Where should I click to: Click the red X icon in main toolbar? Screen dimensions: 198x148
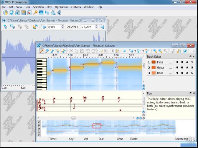pyautogui.click(x=29, y=13)
